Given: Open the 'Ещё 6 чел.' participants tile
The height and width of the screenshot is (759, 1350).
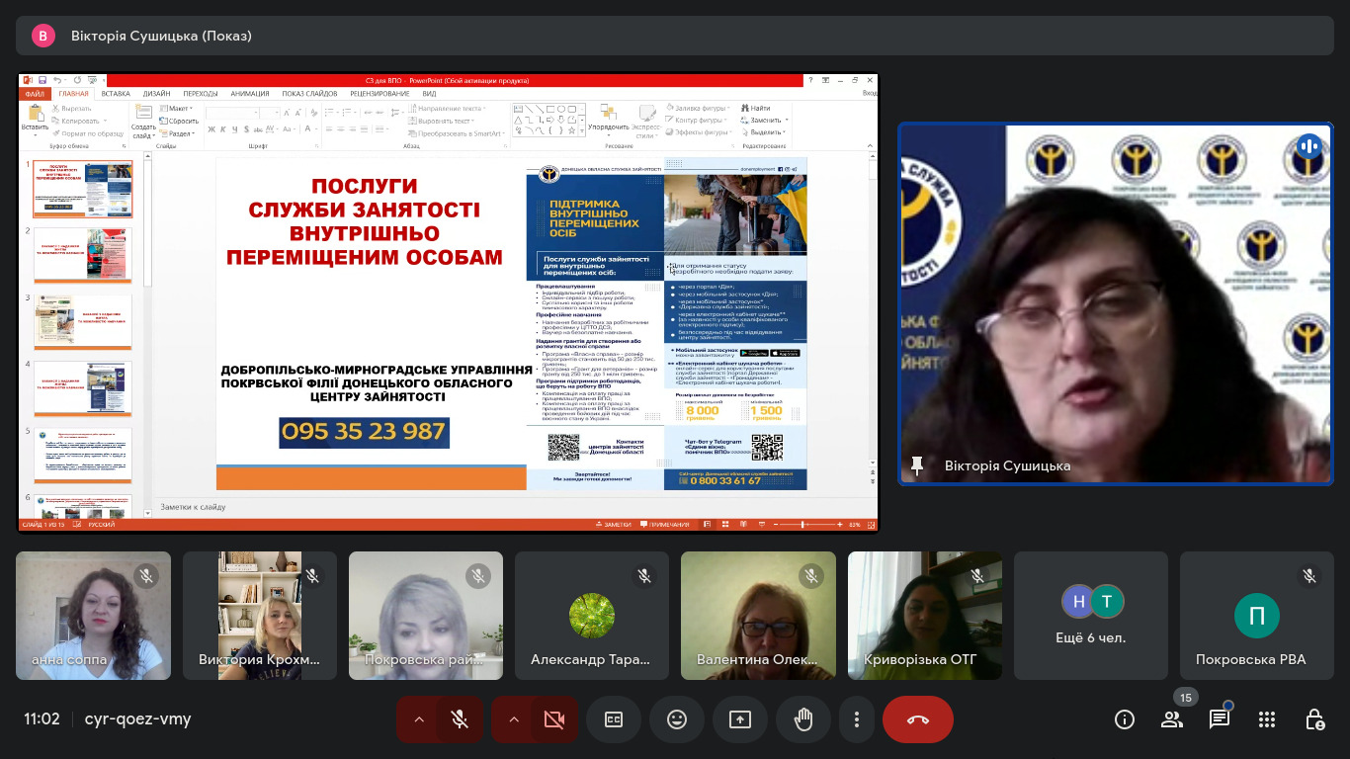Looking at the screenshot, I should pos(1091,615).
